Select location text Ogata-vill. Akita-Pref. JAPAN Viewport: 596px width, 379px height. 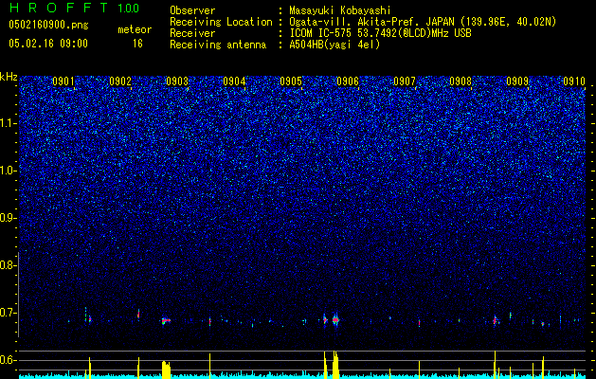coord(371,22)
